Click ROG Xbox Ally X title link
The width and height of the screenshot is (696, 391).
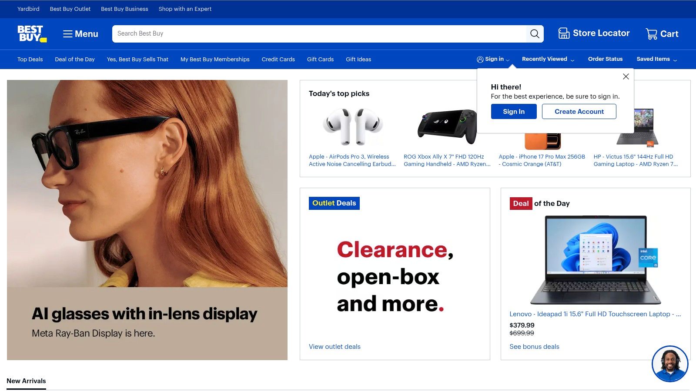click(447, 160)
